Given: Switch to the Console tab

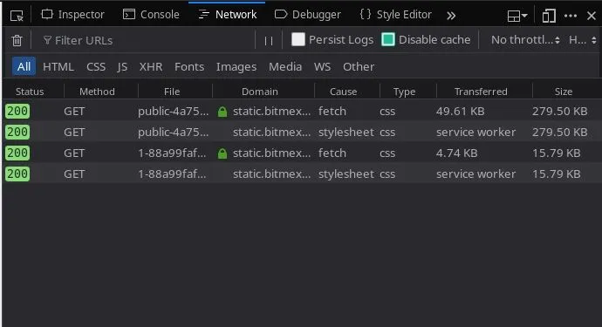Looking at the screenshot, I should pos(151,15).
